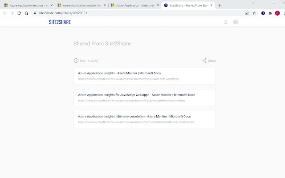This screenshot has height=178, width=285.
Task: Click the custom-data-correlation URL text
Action: coord(129,79)
